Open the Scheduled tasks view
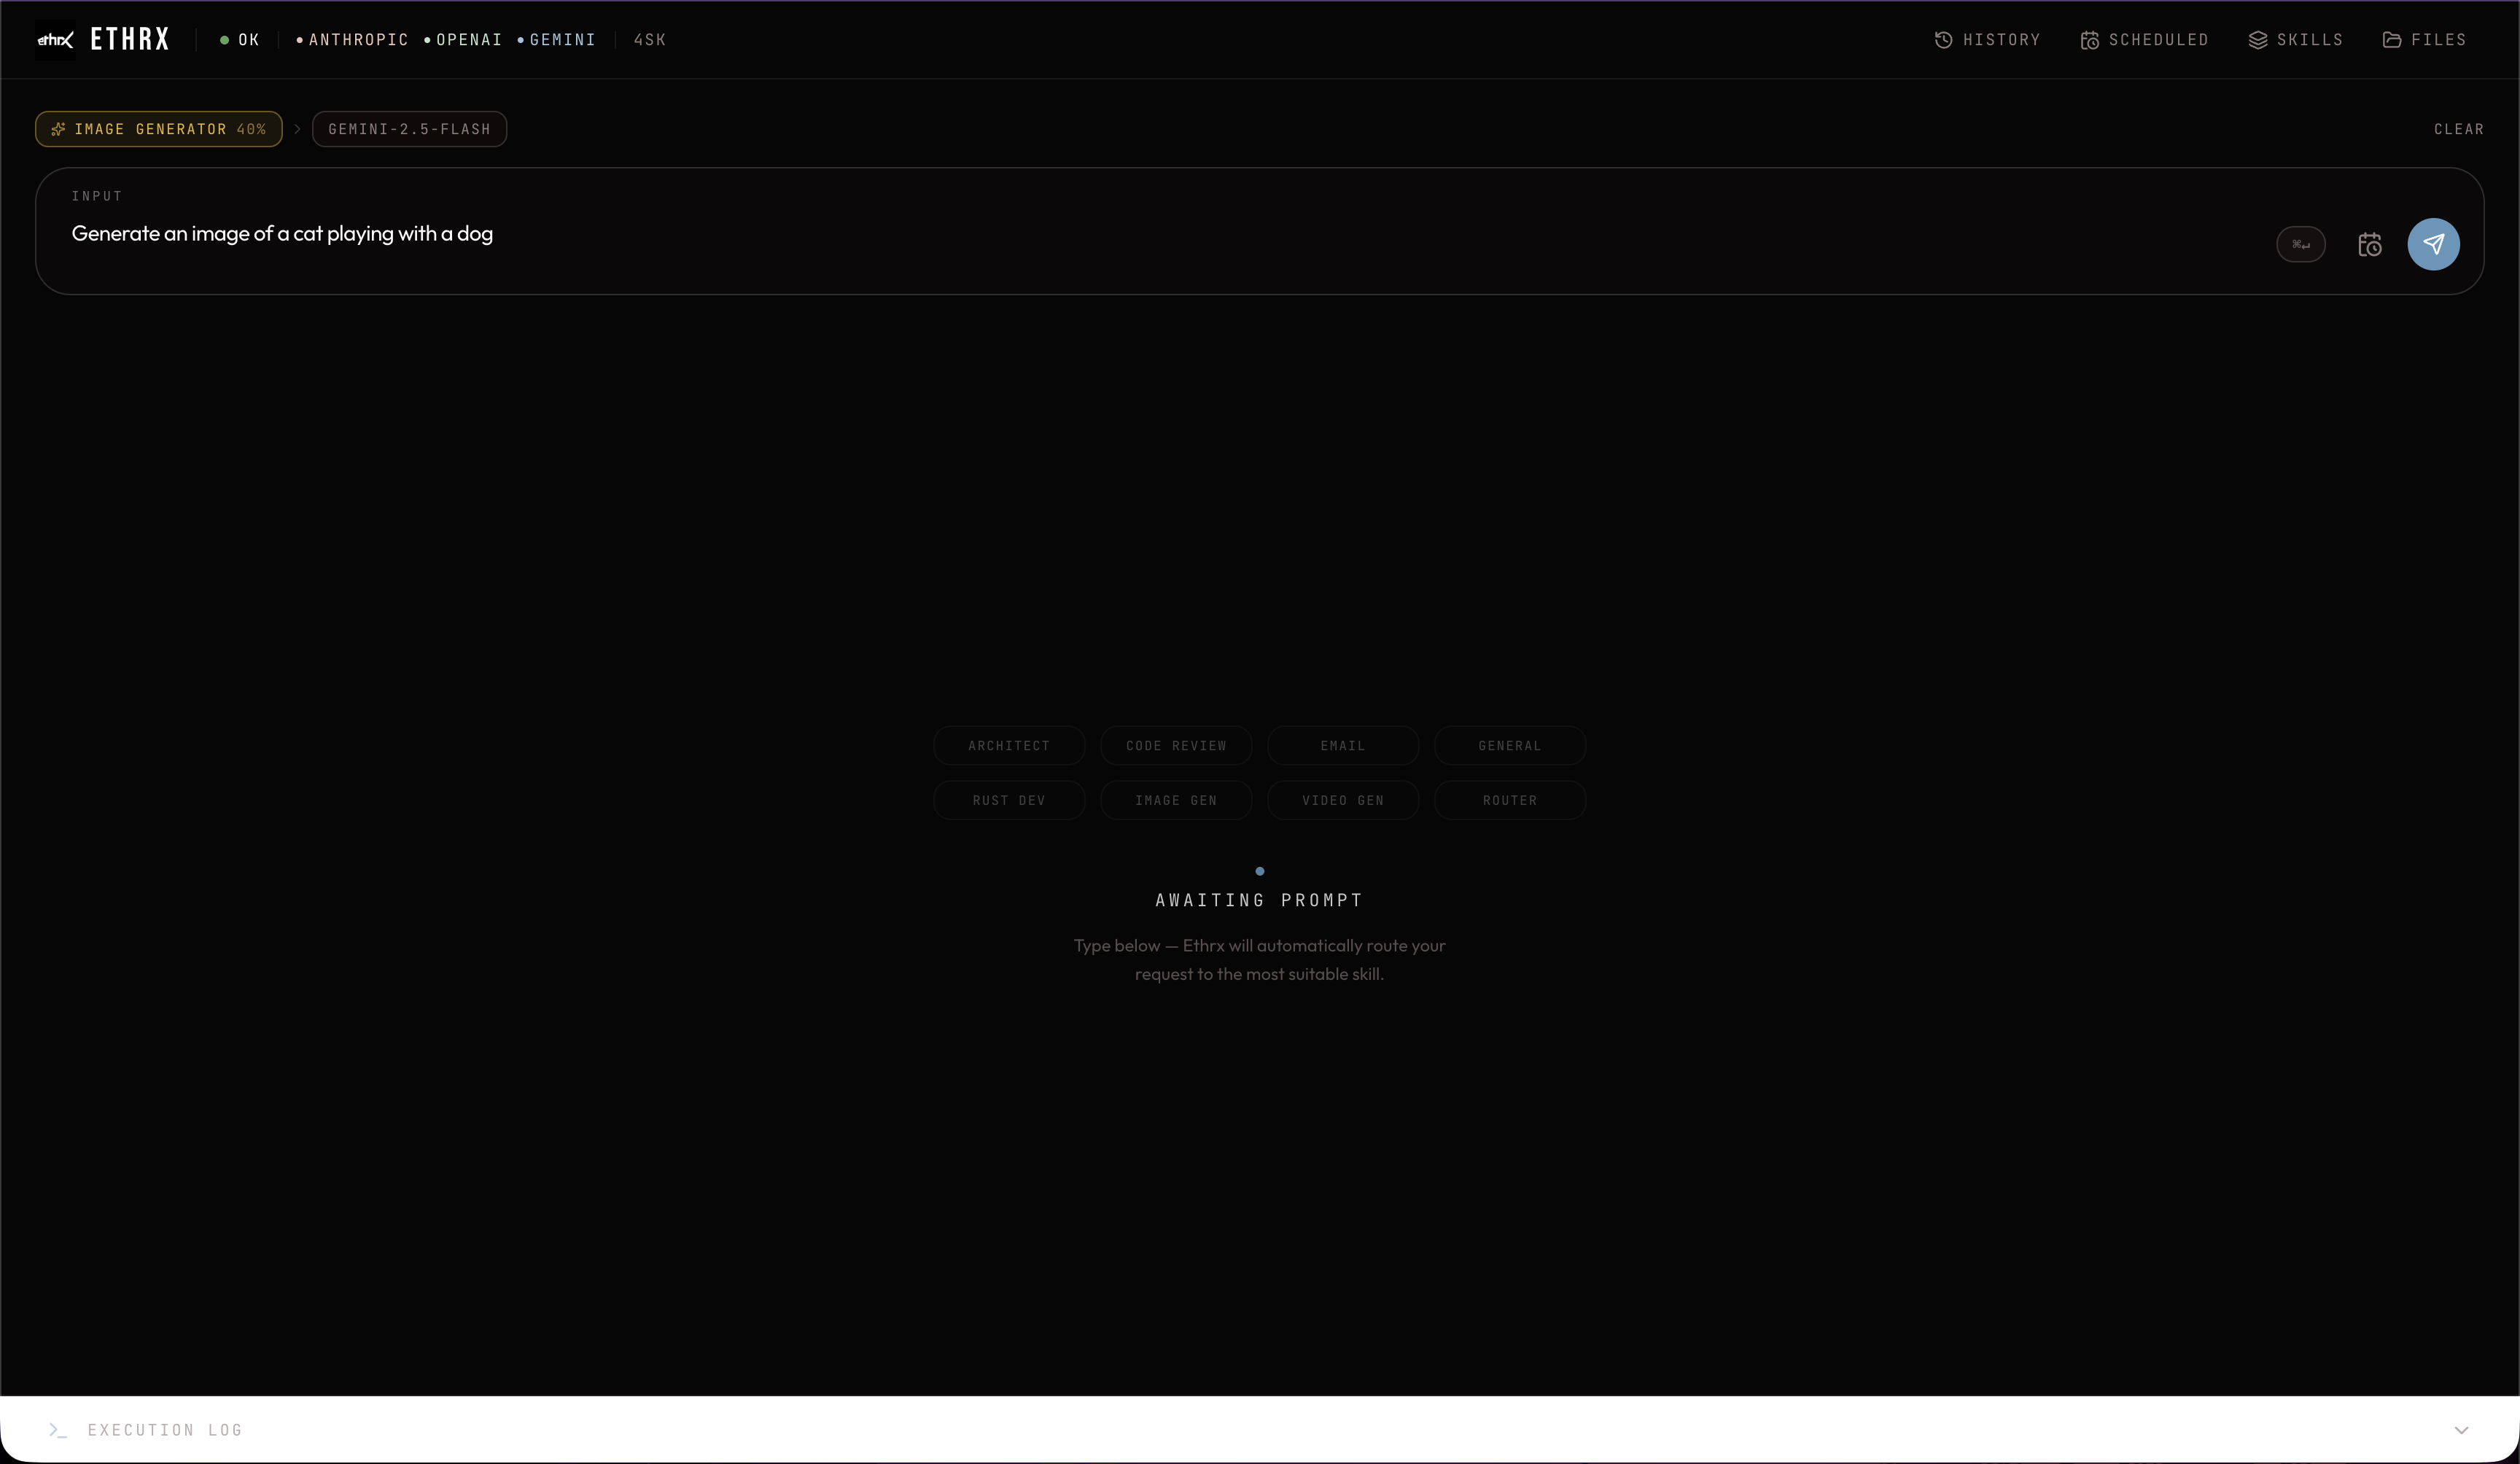Viewport: 2520px width, 1464px height. [x=2144, y=40]
